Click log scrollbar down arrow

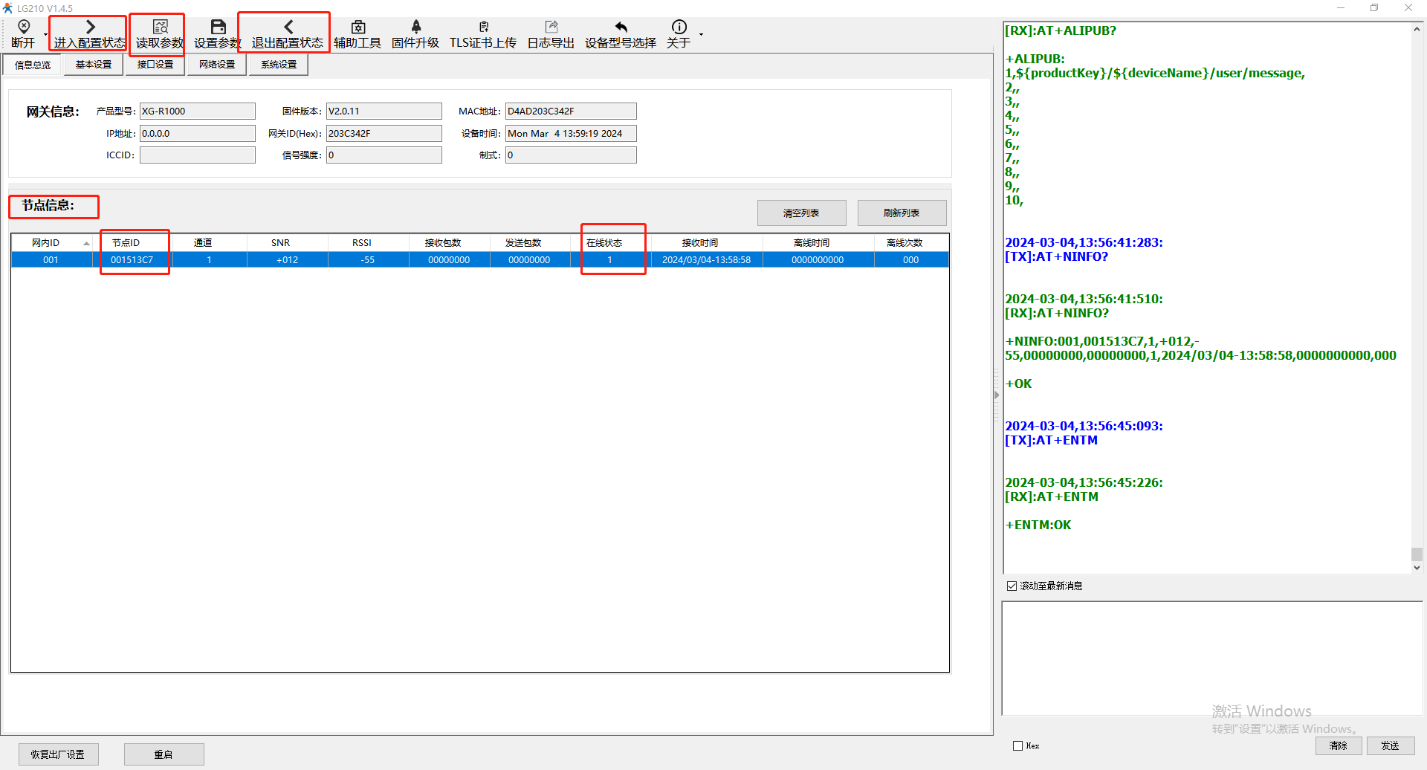(1417, 567)
